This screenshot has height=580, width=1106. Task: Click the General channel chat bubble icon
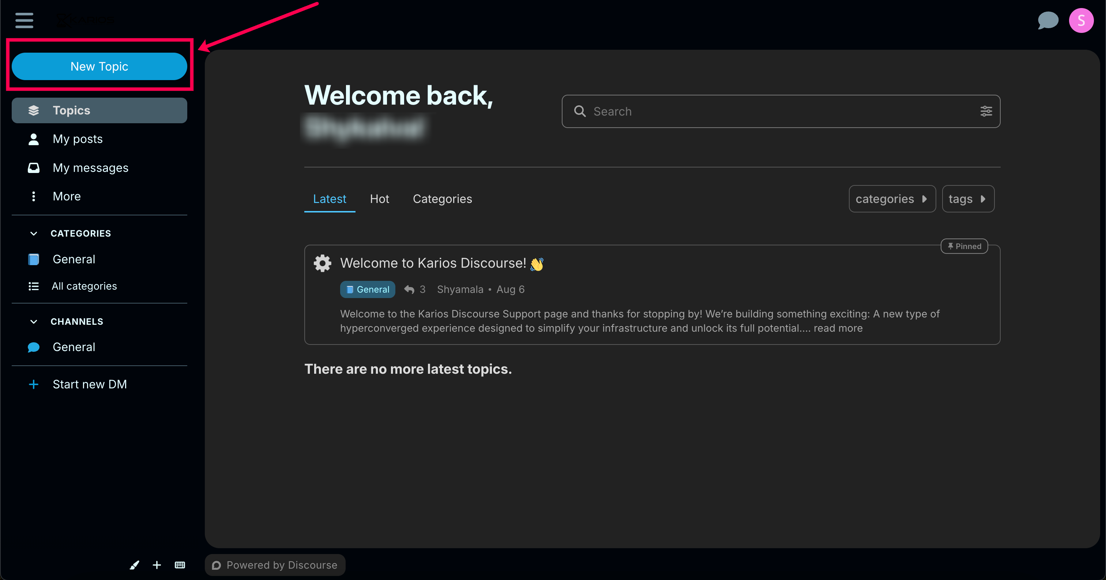34,347
